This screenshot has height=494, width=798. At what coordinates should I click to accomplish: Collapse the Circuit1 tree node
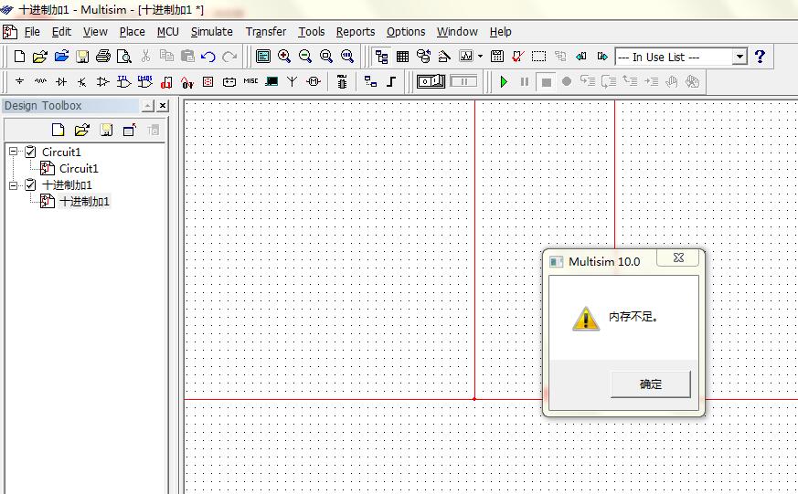click(14, 152)
